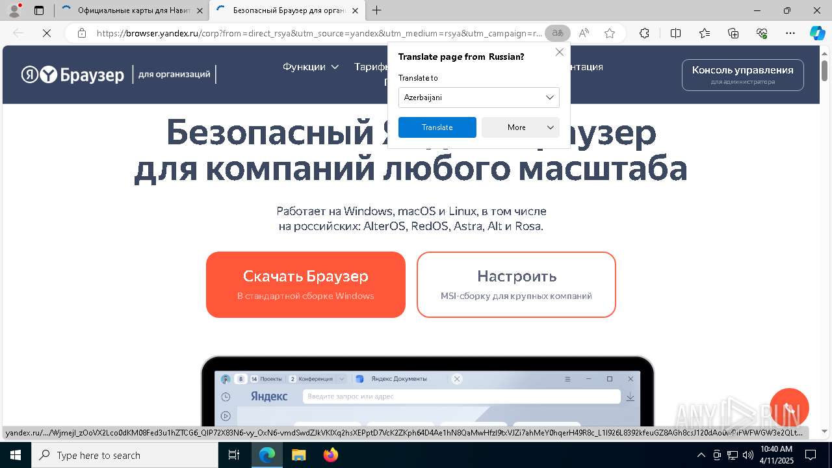The image size is (832, 468).
Task: Open the Edge profile icon
Action: coord(14,10)
